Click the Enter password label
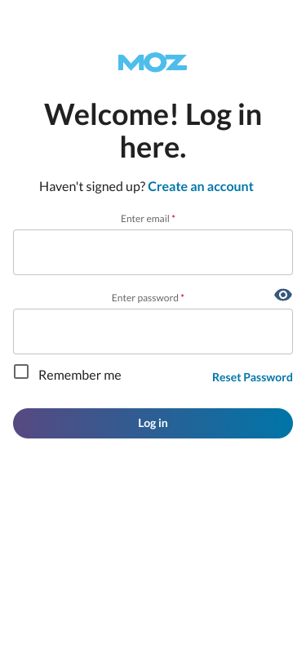The image size is (306, 663). [145, 298]
